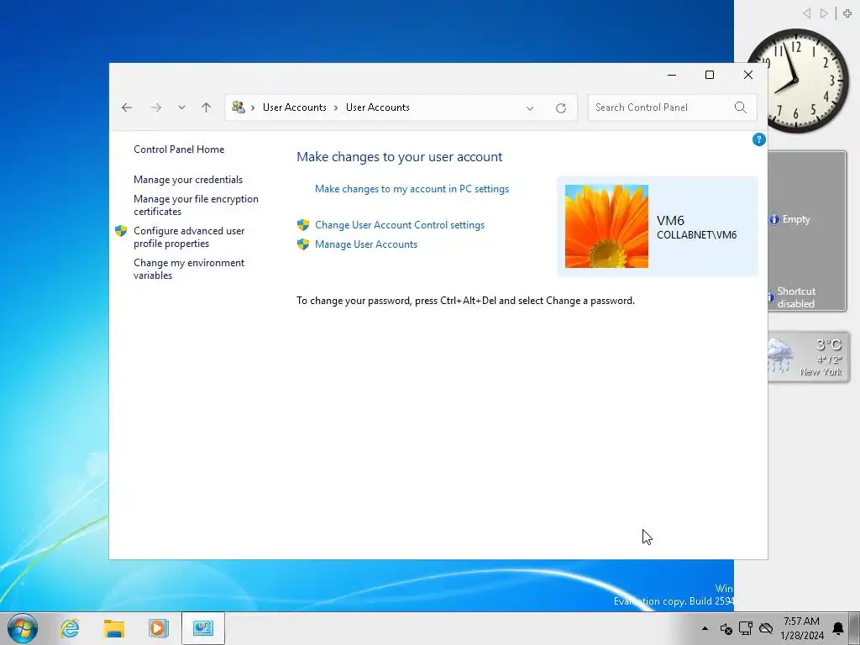Click the COLLABNET\VM6 domain text
Viewport: 860px width, 645px height.
click(x=696, y=235)
